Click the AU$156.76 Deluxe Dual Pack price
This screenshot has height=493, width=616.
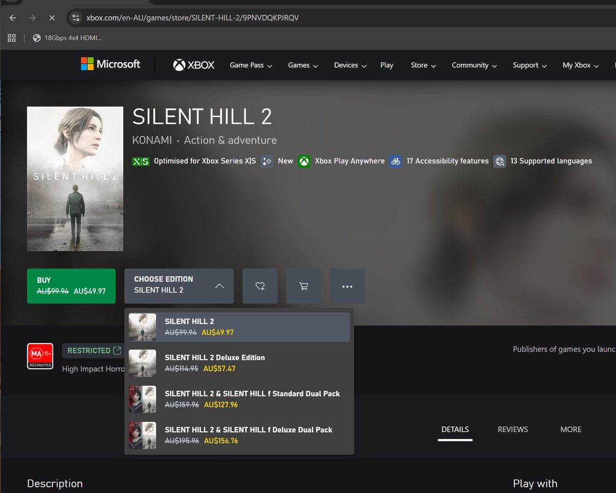click(221, 441)
